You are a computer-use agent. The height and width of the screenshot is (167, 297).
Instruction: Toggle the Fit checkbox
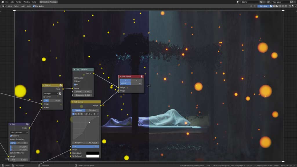pyautogui.click(x=75, y=85)
